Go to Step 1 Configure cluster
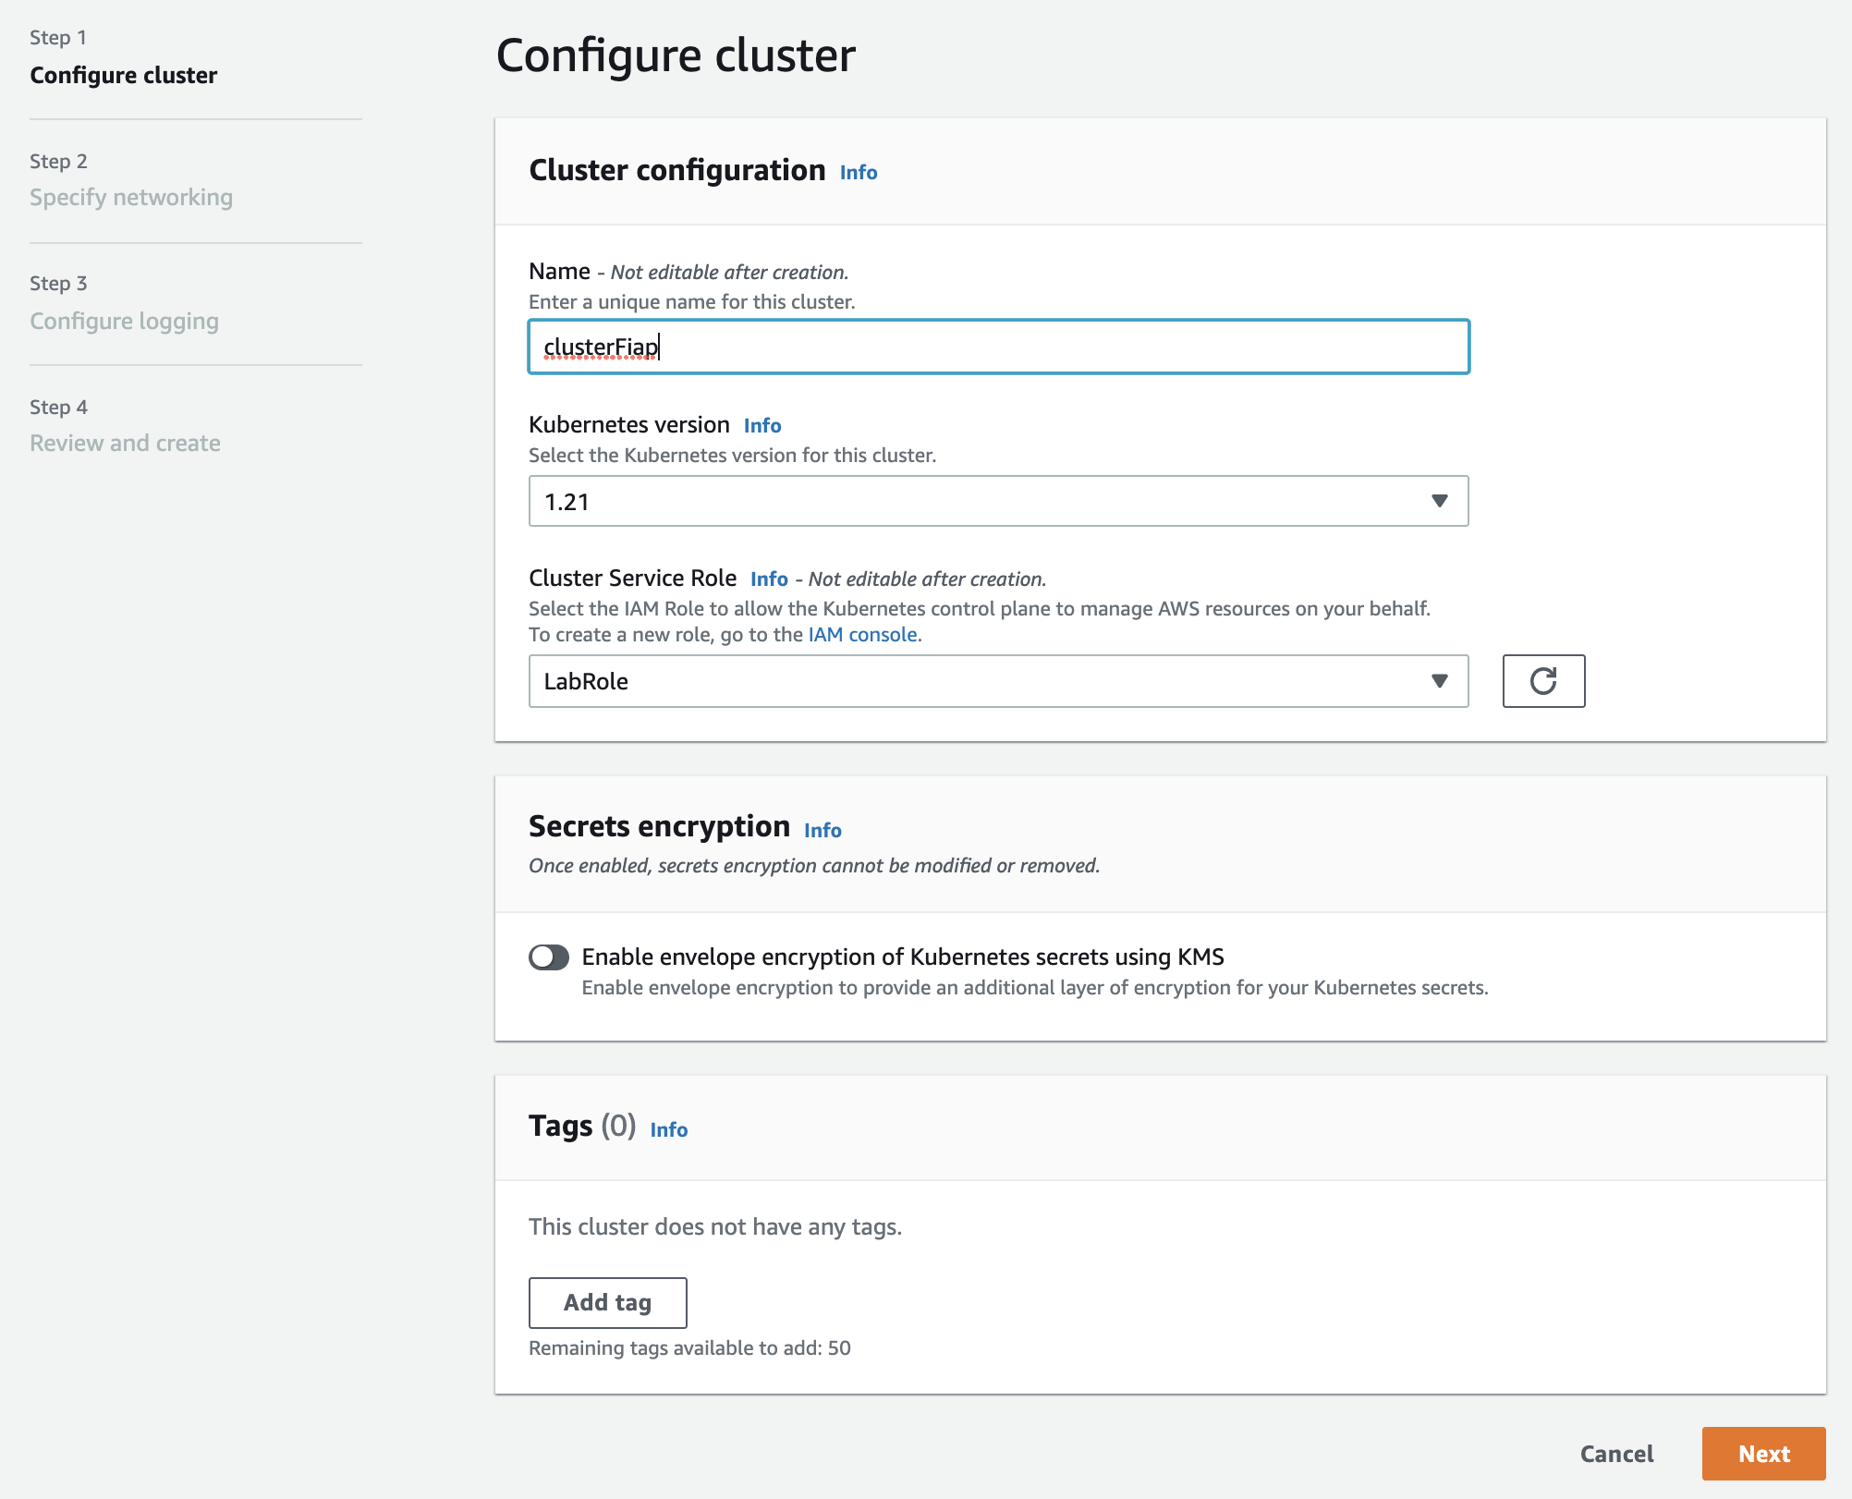 pyautogui.click(x=123, y=75)
